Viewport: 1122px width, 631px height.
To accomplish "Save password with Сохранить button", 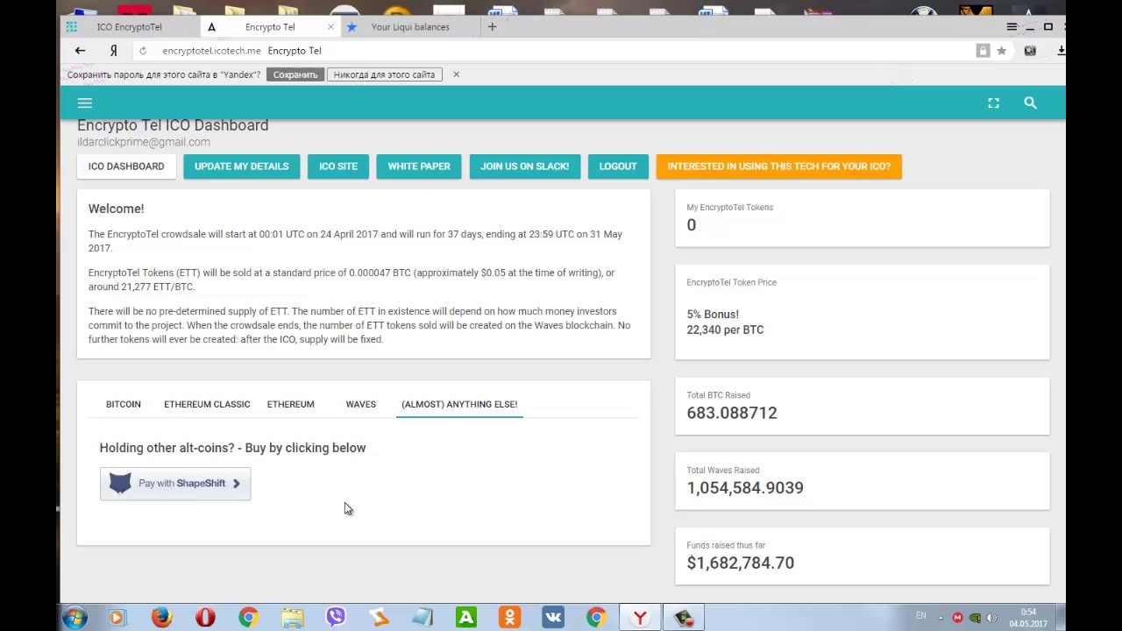I will pyautogui.click(x=295, y=74).
